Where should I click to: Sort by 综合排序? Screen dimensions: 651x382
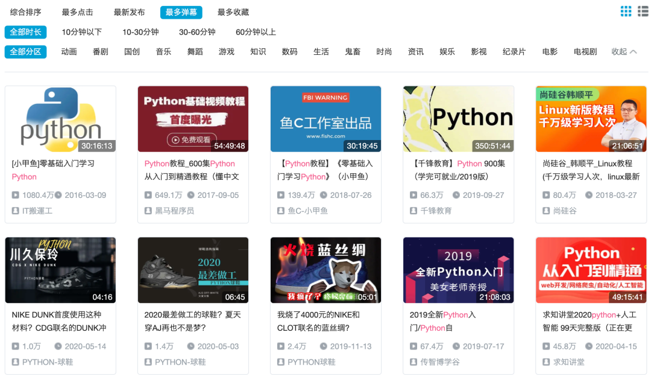pyautogui.click(x=26, y=12)
